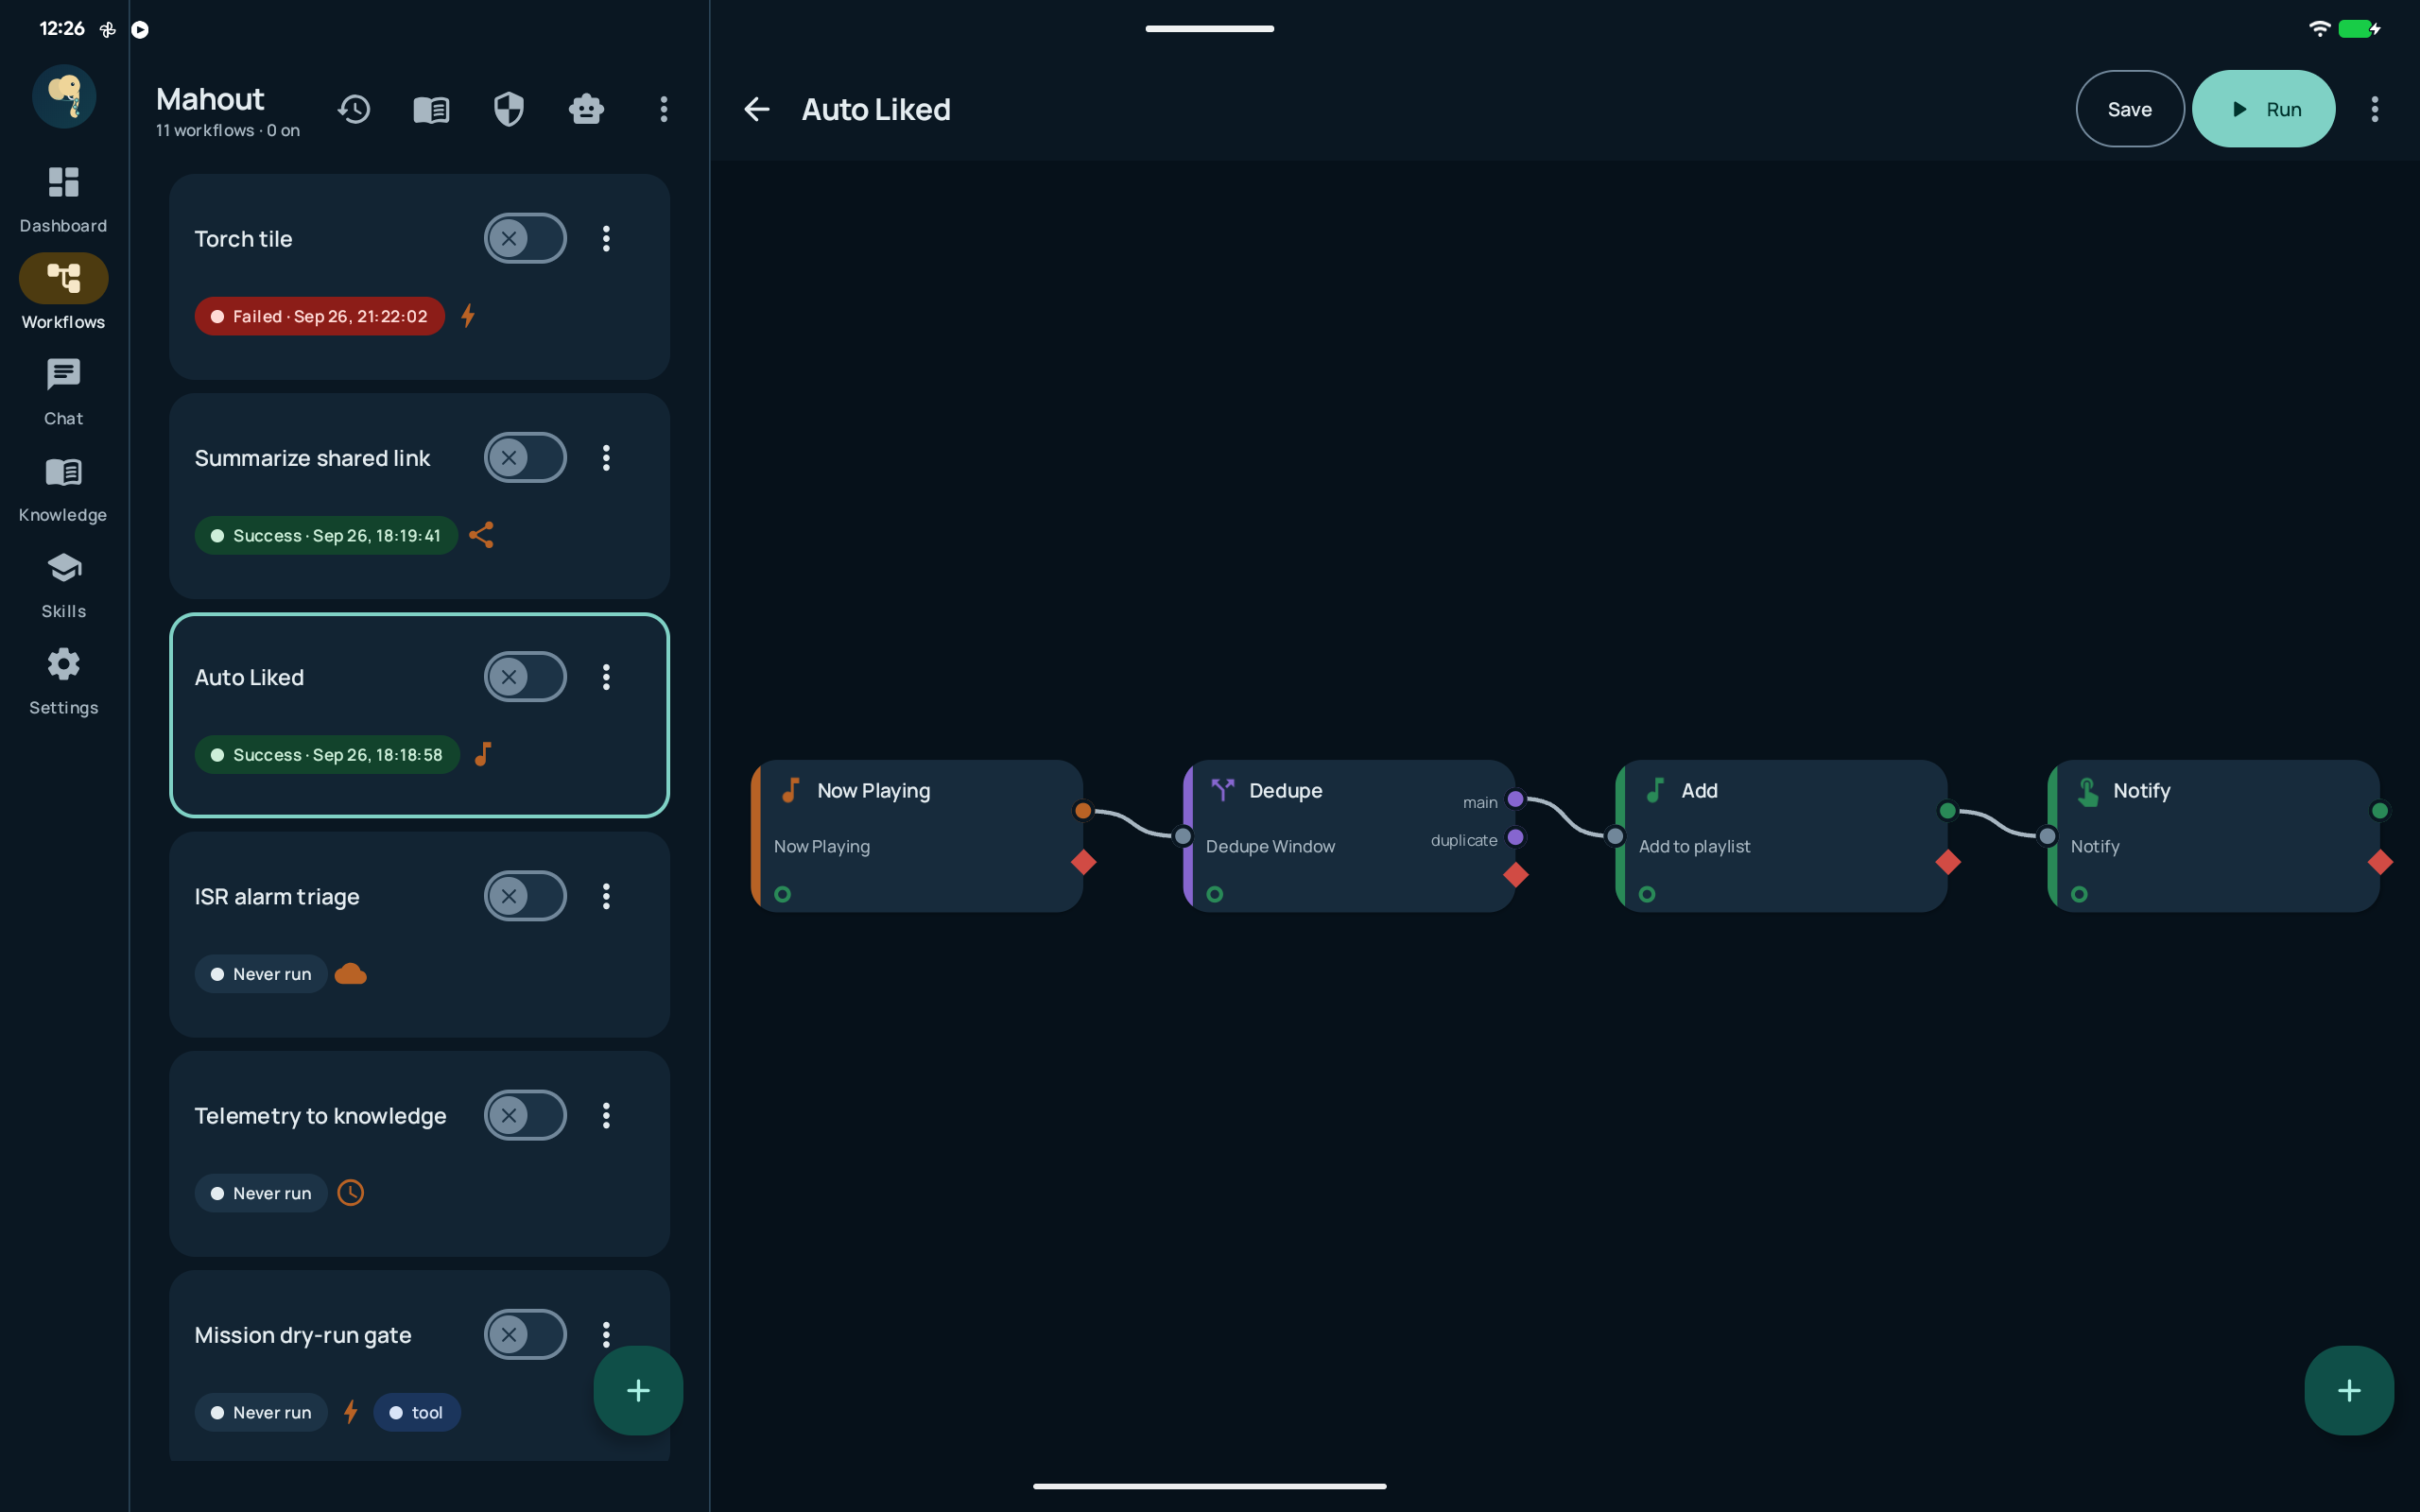Screen dimensions: 2420x1512
Task: Click Success status chip on Auto Liked
Action: click(327, 754)
